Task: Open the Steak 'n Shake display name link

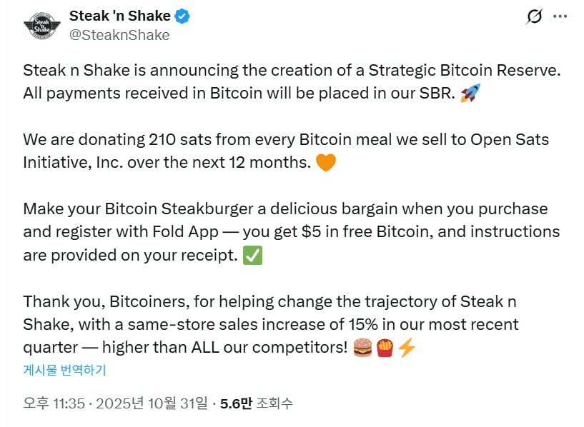Action: (119, 16)
